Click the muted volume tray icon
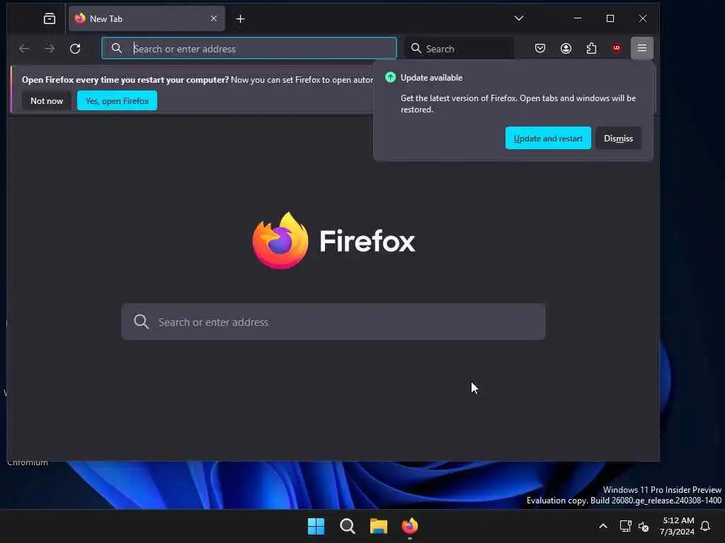Viewport: 725px width, 543px height. click(644, 526)
